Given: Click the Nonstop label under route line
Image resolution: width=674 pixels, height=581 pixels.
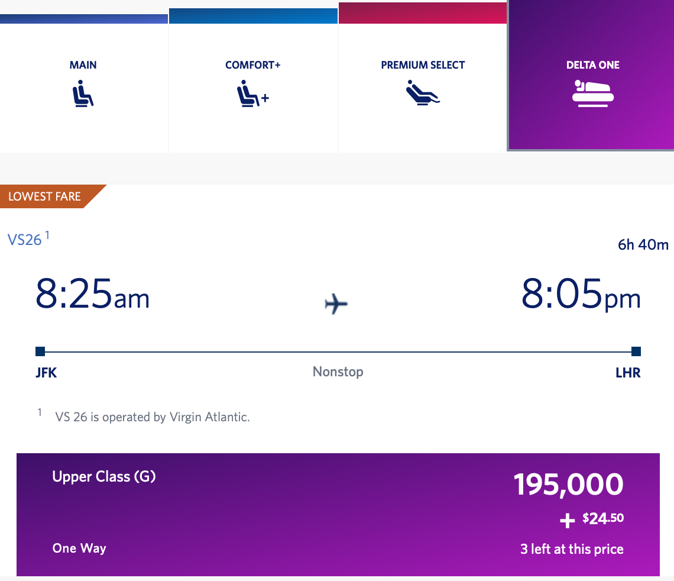Looking at the screenshot, I should click(338, 372).
